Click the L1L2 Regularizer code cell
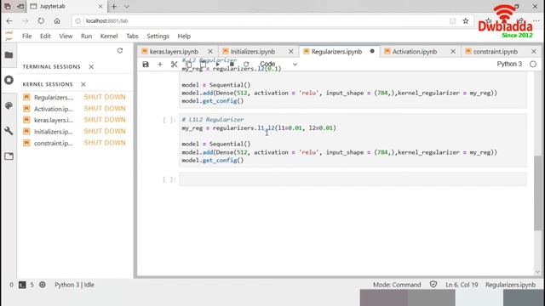The width and height of the screenshot is (545, 306). coord(353,140)
